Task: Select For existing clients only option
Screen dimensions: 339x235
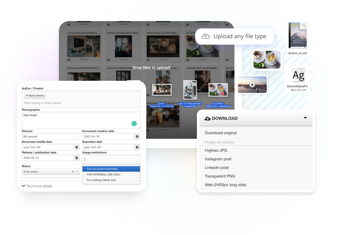Action: click(x=111, y=180)
